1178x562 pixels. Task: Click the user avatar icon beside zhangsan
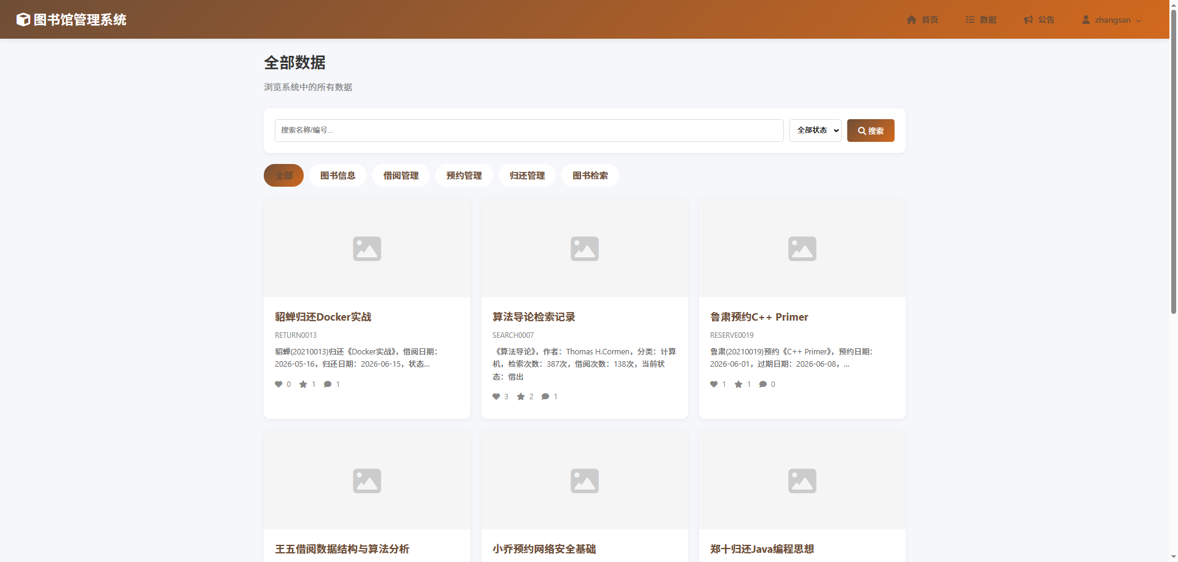(x=1086, y=20)
